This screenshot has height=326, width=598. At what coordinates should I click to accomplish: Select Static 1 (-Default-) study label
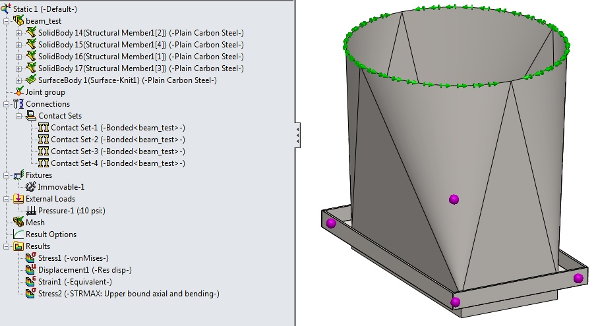(45, 9)
